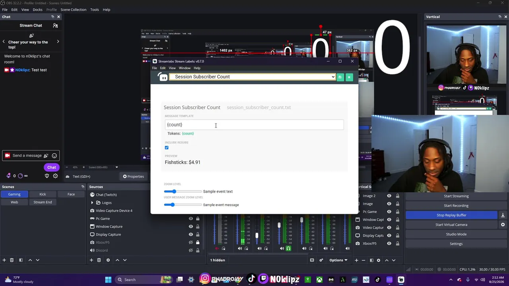Screen dimensions: 509x286
Task: Open OBS Scene Collection menu
Action: pyautogui.click(x=73, y=10)
